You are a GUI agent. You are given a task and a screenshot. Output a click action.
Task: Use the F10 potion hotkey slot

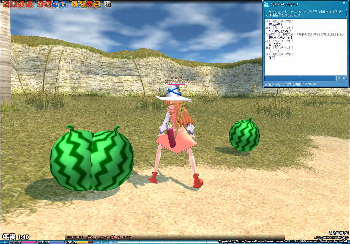coord(82,4)
